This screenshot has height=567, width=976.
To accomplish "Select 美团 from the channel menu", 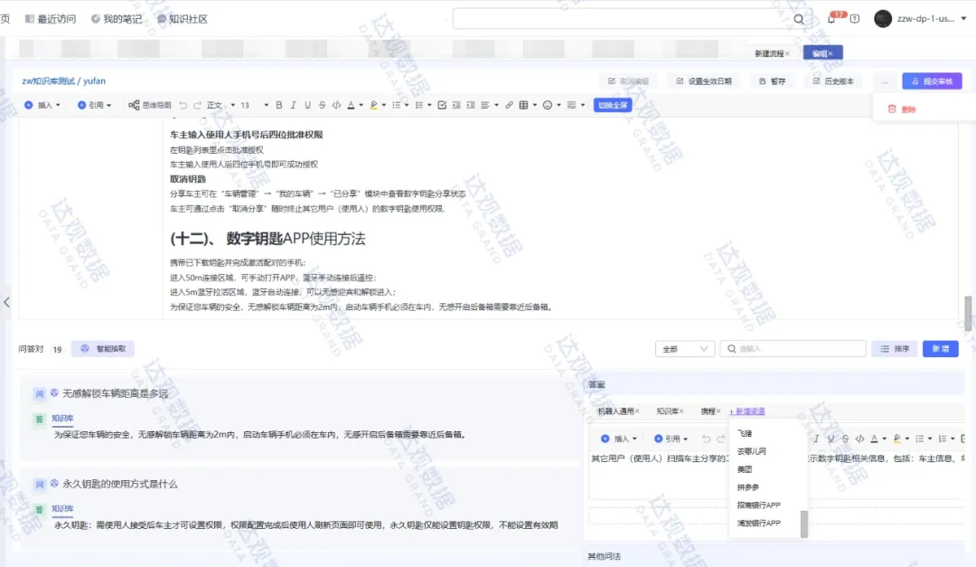I will (745, 468).
